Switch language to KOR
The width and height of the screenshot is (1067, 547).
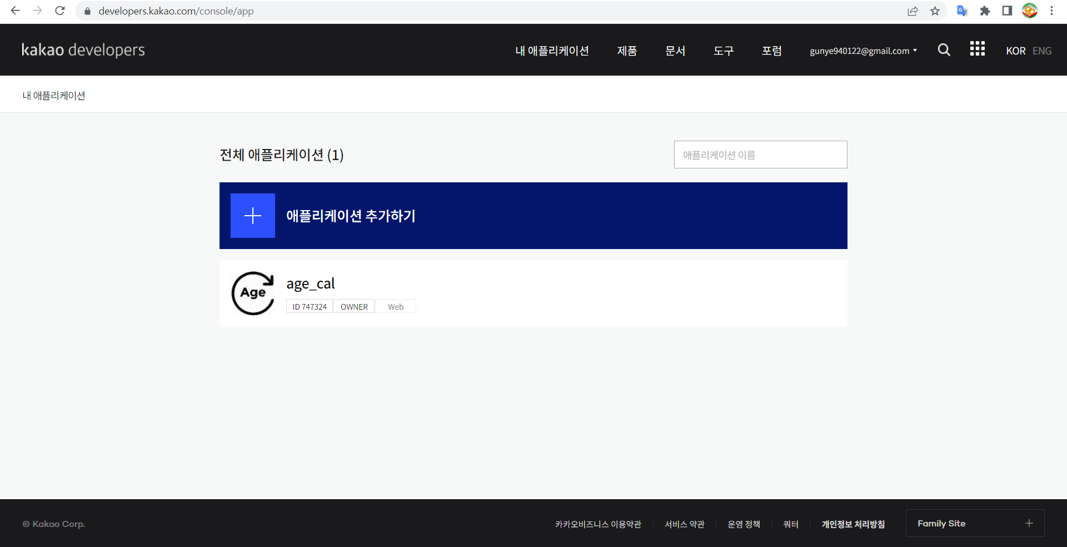coord(1015,51)
